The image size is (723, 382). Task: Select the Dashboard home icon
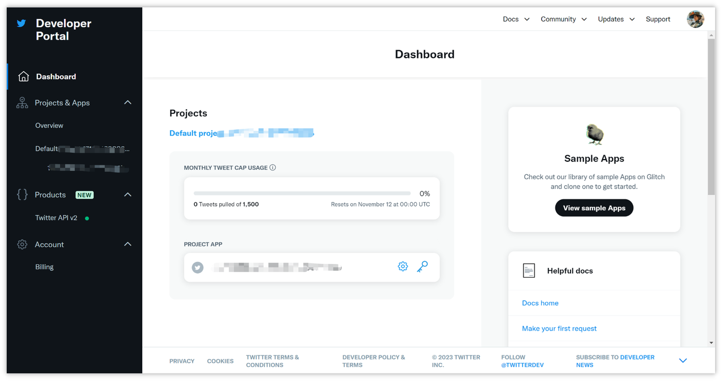pyautogui.click(x=21, y=76)
